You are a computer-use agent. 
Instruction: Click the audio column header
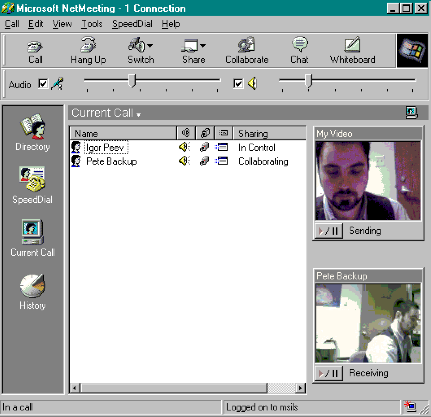point(186,133)
